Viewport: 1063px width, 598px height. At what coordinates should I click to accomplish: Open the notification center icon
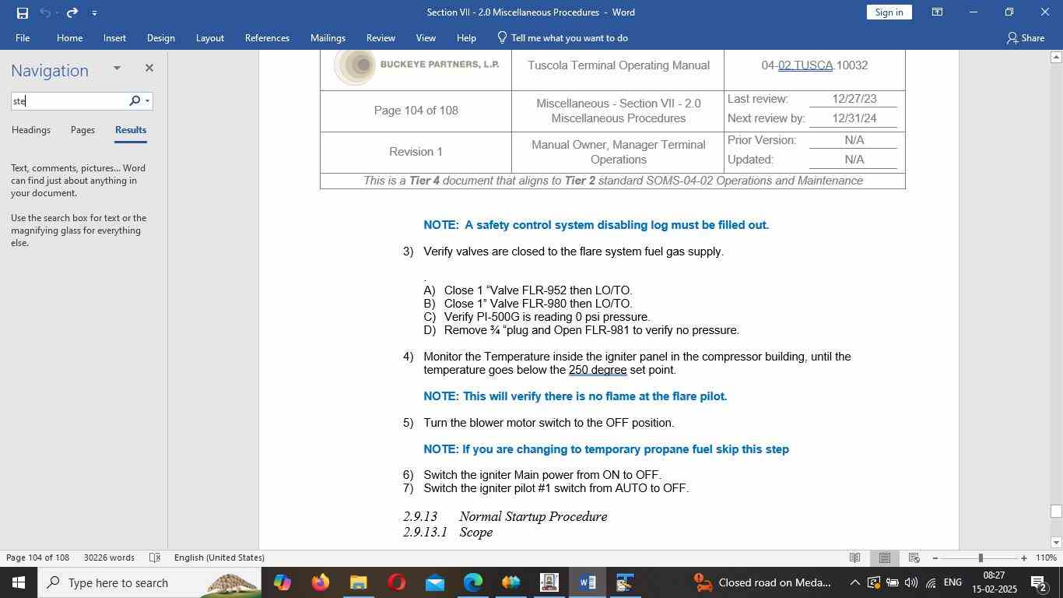[x=1038, y=582]
